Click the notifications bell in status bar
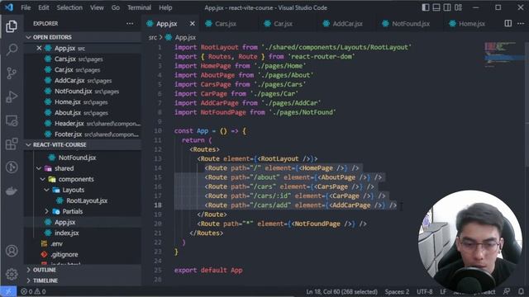 coord(521,291)
